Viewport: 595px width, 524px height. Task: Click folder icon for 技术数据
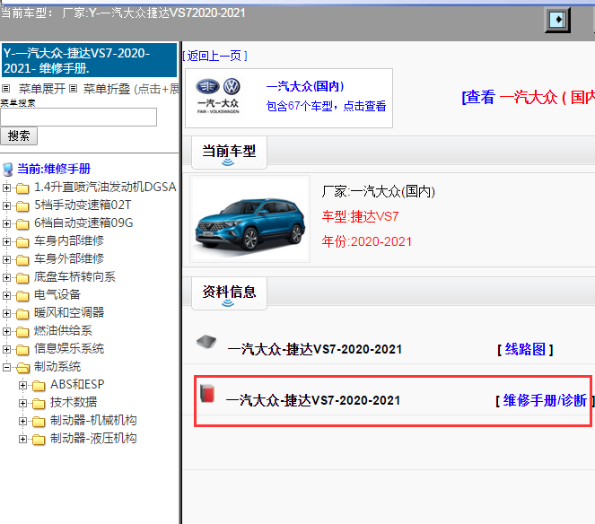click(39, 404)
